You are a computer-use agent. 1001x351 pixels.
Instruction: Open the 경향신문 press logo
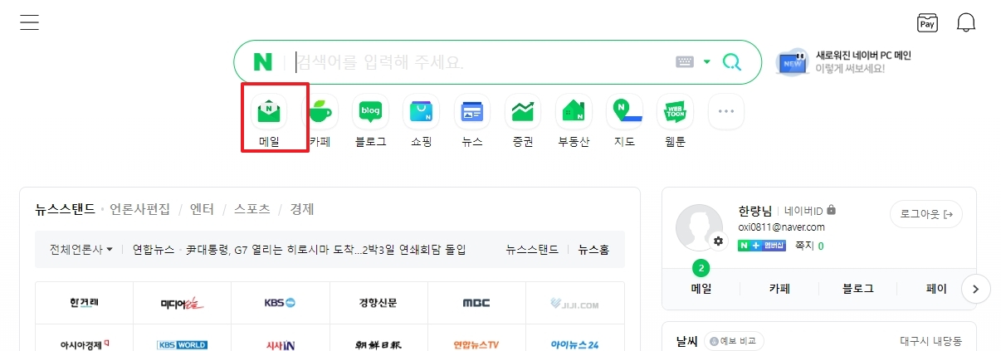click(x=378, y=302)
